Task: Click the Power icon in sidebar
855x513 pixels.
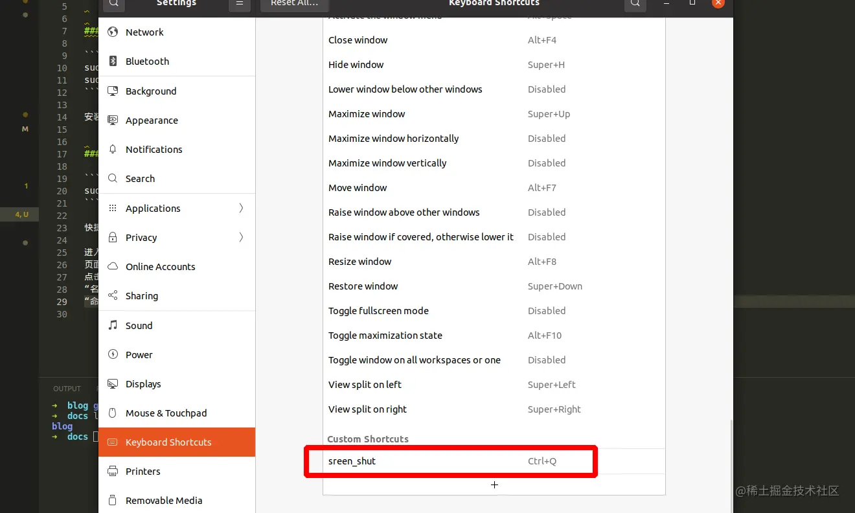Action: (113, 355)
